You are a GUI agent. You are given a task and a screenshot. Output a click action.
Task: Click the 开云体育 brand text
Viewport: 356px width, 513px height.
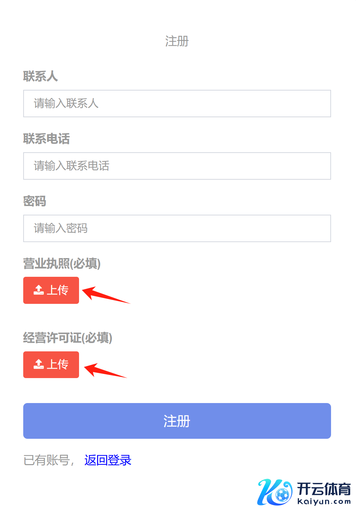324,488
